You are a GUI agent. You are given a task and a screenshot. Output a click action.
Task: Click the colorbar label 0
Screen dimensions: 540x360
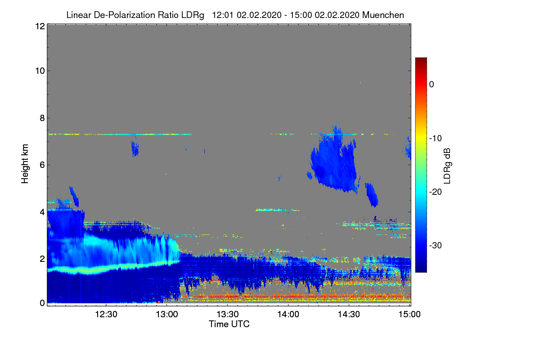tap(432, 84)
